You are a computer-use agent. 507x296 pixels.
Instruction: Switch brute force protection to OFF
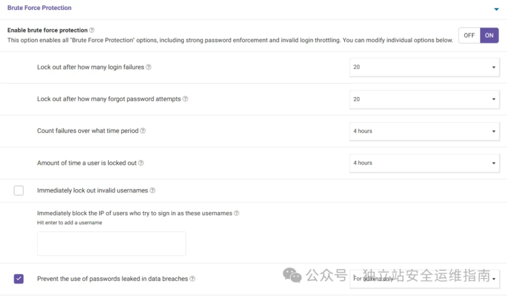[469, 36]
